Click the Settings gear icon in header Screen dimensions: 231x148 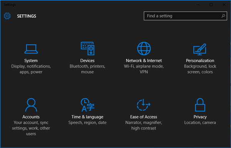click(7, 16)
